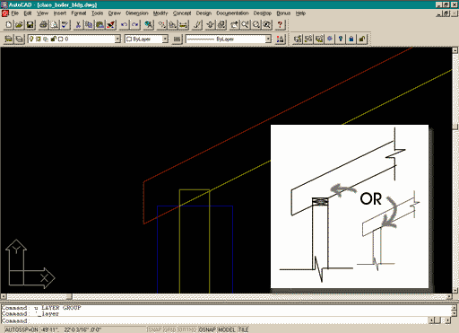Open the Linetype dialog icon
The height and width of the screenshot is (333, 459).
coord(177,39)
